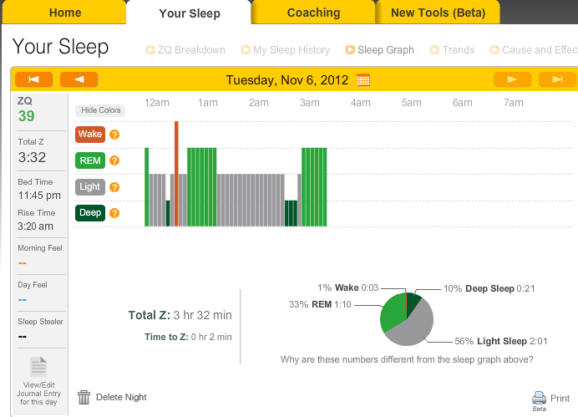Viewport: 578px width, 417px height.
Task: Switch to the Coaching tab
Action: click(313, 13)
